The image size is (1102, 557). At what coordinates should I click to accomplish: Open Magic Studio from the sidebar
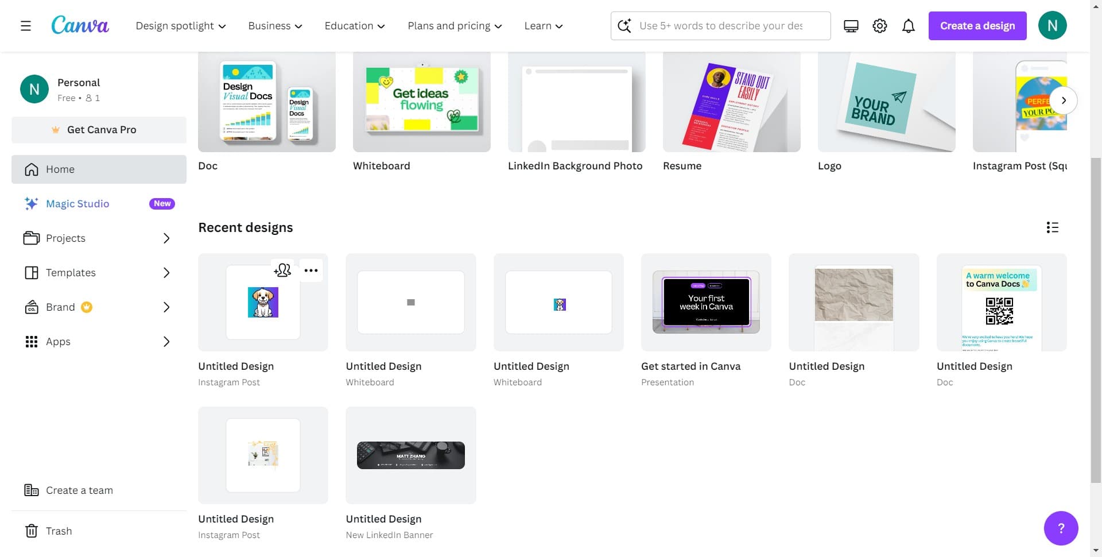[99, 204]
